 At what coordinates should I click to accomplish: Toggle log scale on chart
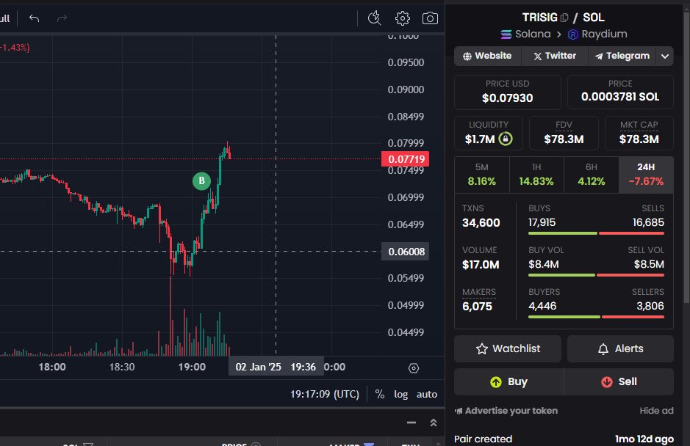400,394
